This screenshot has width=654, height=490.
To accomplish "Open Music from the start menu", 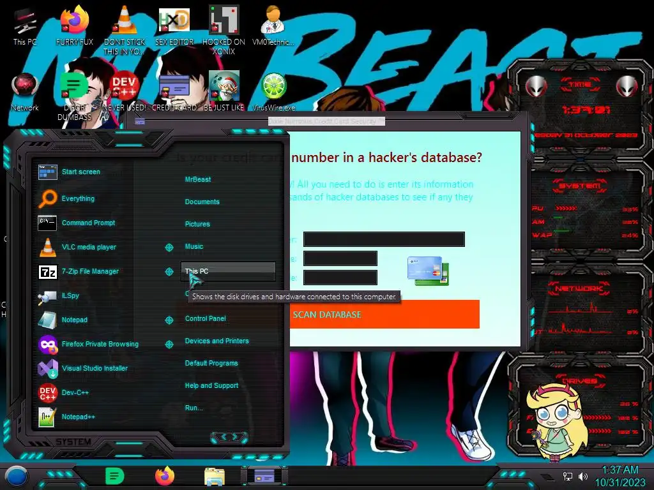I will click(194, 247).
